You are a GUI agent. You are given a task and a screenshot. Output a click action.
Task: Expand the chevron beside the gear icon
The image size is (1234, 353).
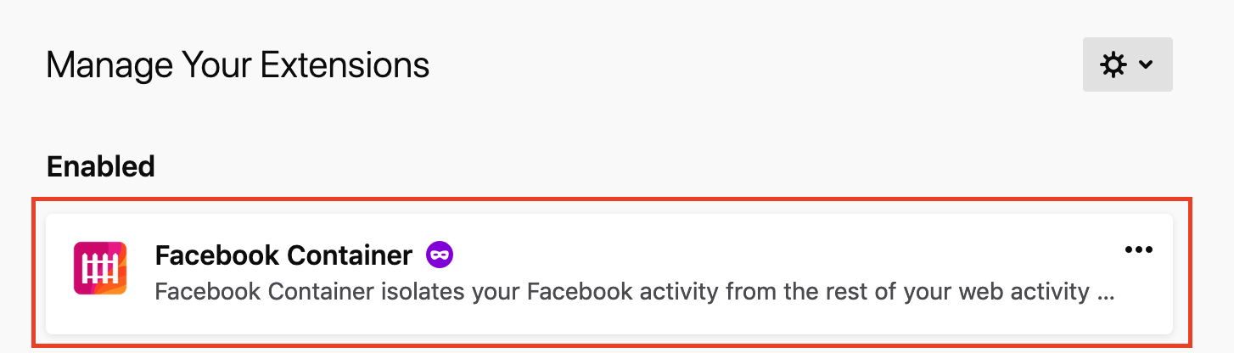point(1145,64)
